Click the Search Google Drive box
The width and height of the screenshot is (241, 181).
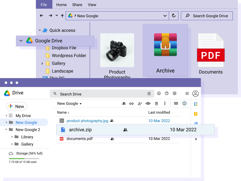207,16
